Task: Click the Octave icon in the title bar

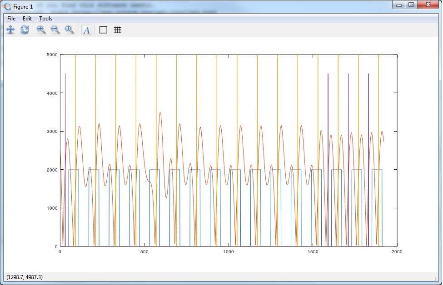Action: pyautogui.click(x=7, y=7)
